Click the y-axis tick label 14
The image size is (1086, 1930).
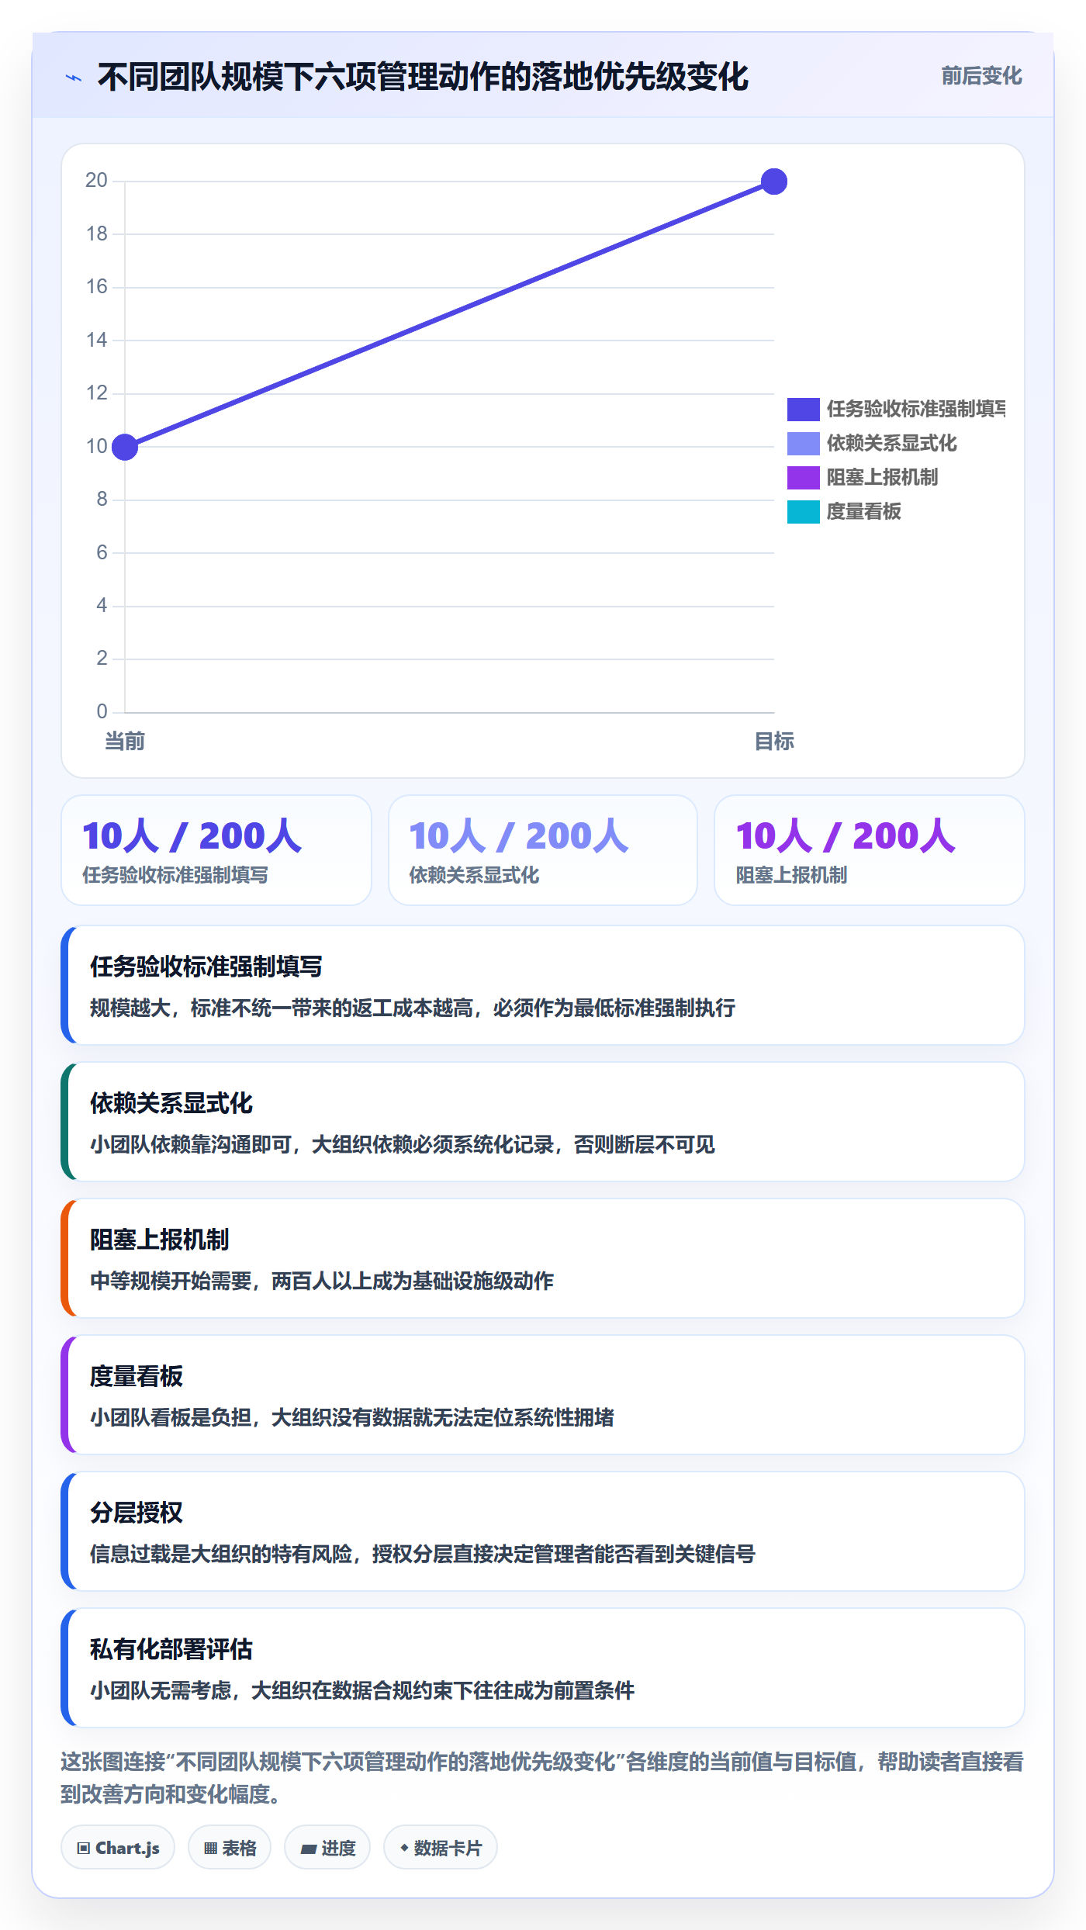pyautogui.click(x=97, y=340)
